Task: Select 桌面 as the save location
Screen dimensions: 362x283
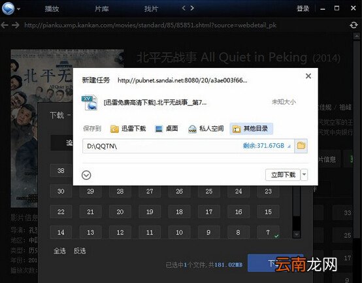Action: pos(167,129)
